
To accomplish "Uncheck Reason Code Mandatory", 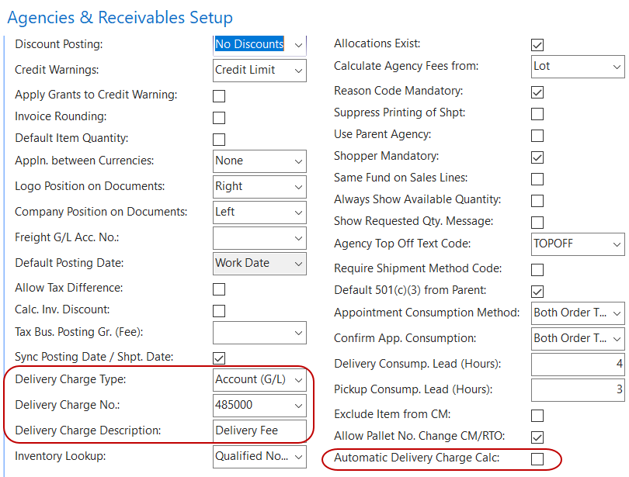I will (537, 92).
